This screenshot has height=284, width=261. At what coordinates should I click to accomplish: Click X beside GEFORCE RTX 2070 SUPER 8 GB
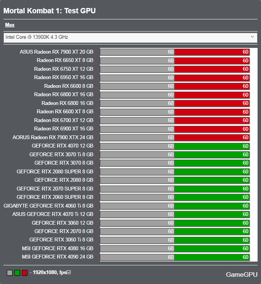(x=96, y=189)
